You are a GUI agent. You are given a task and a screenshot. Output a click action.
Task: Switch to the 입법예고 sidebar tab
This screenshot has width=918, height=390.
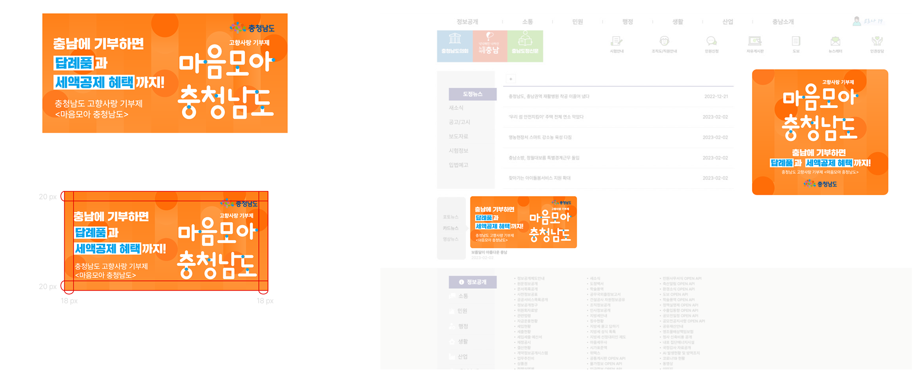(x=458, y=165)
